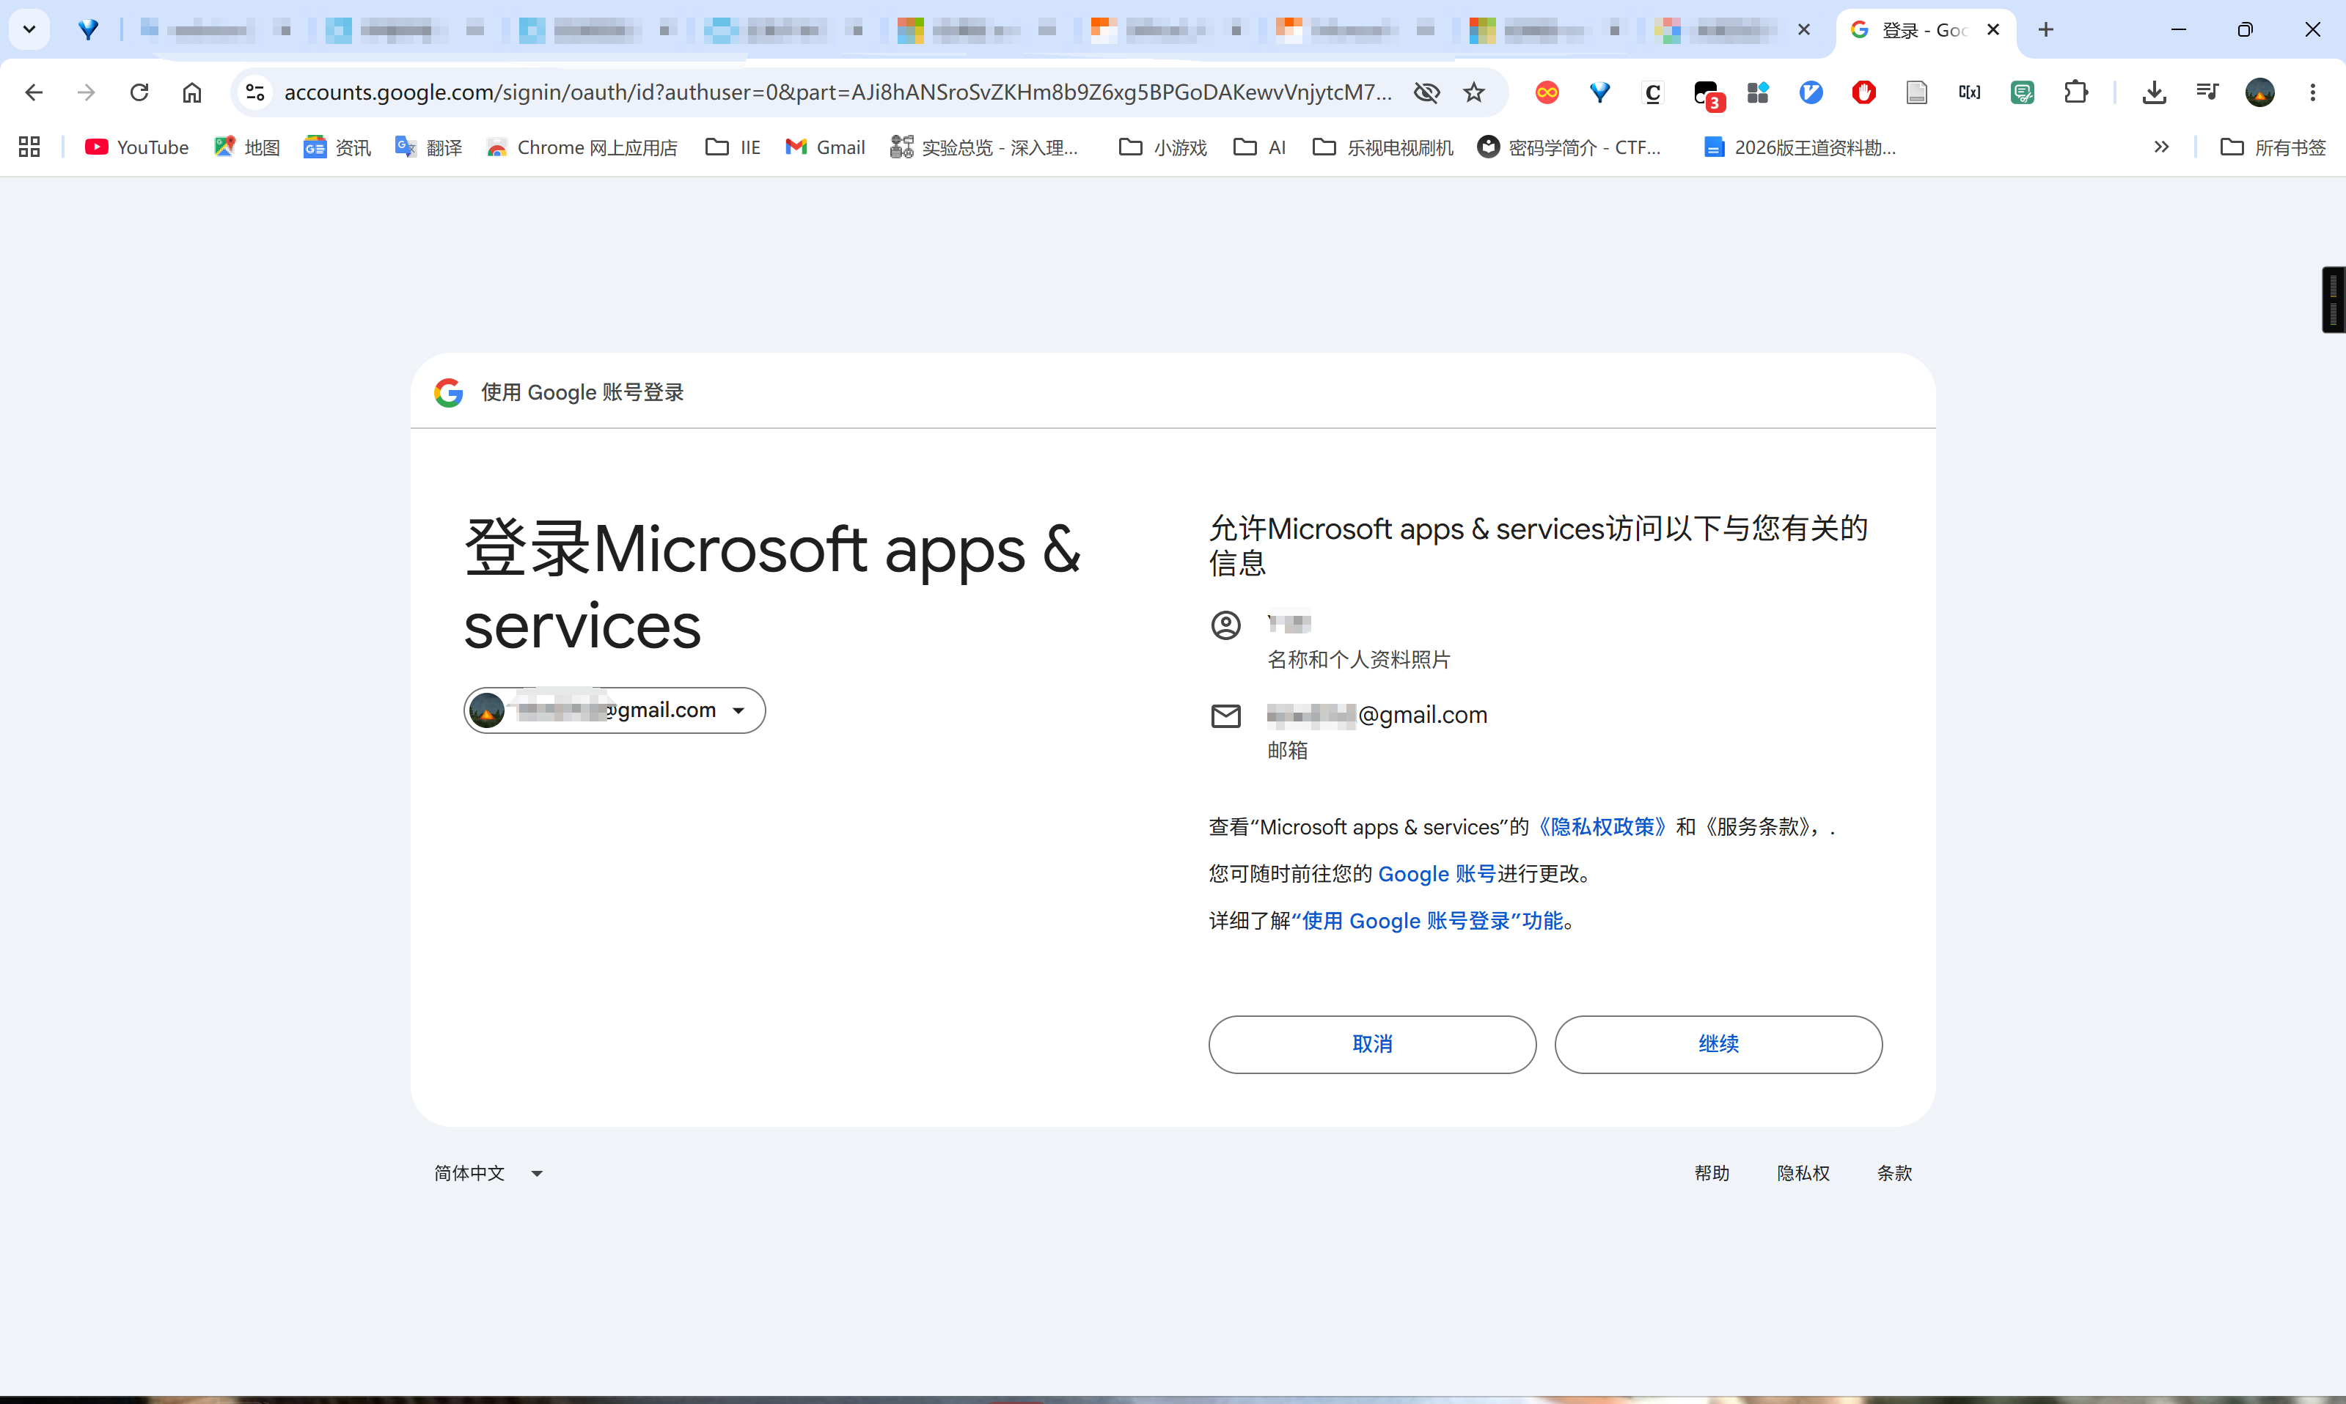Open the media control playlist icon

click(x=2207, y=92)
